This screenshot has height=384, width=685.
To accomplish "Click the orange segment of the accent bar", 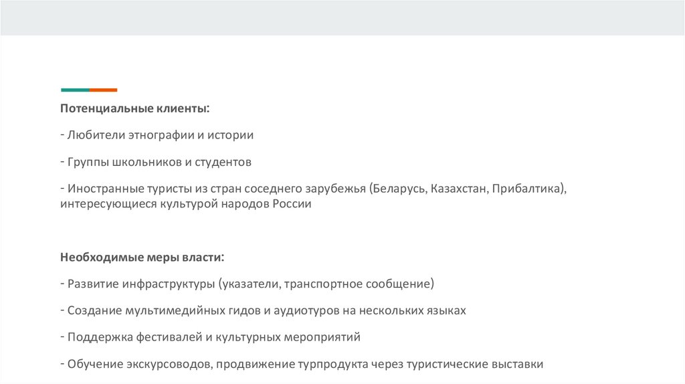I will pyautogui.click(x=104, y=90).
